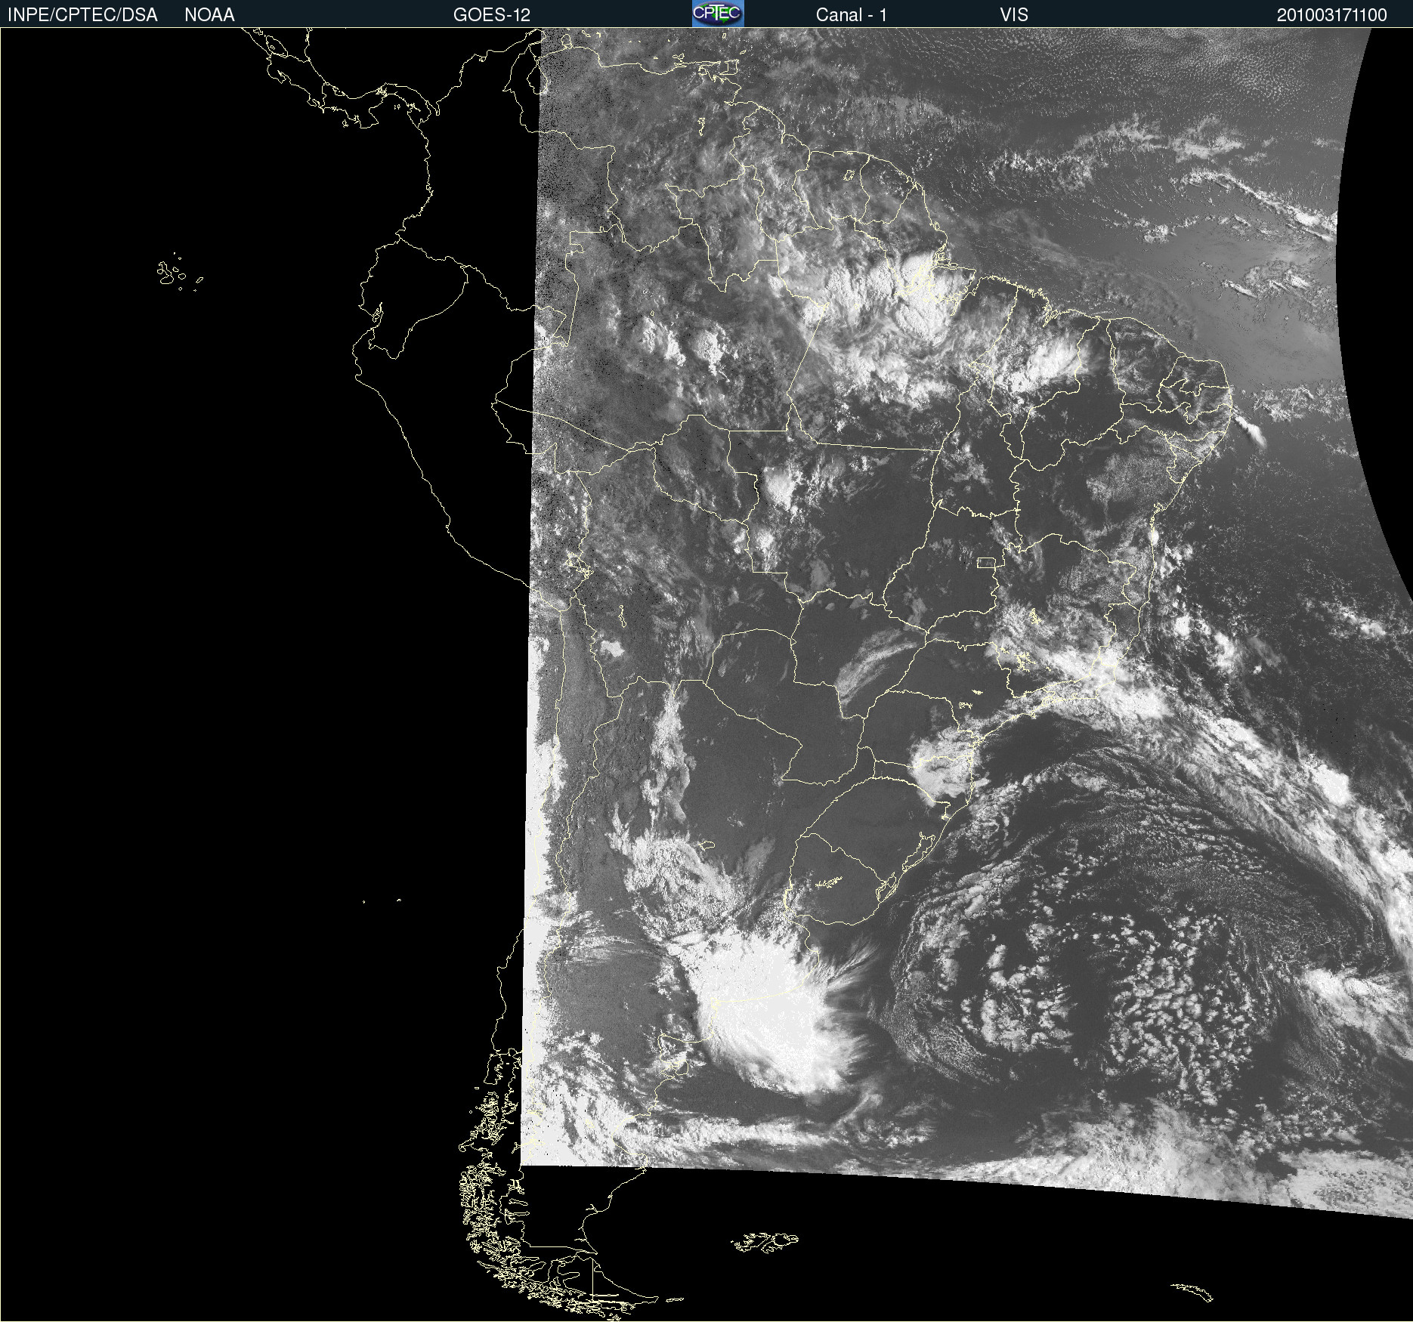
Task: Click the CPTEC logo in header
Action: [718, 14]
